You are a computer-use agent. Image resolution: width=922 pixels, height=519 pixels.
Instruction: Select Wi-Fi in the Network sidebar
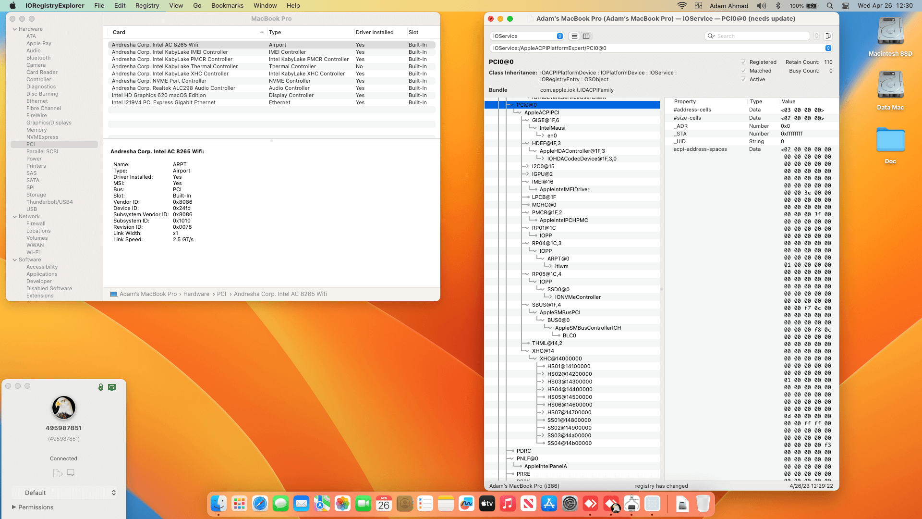click(x=33, y=252)
